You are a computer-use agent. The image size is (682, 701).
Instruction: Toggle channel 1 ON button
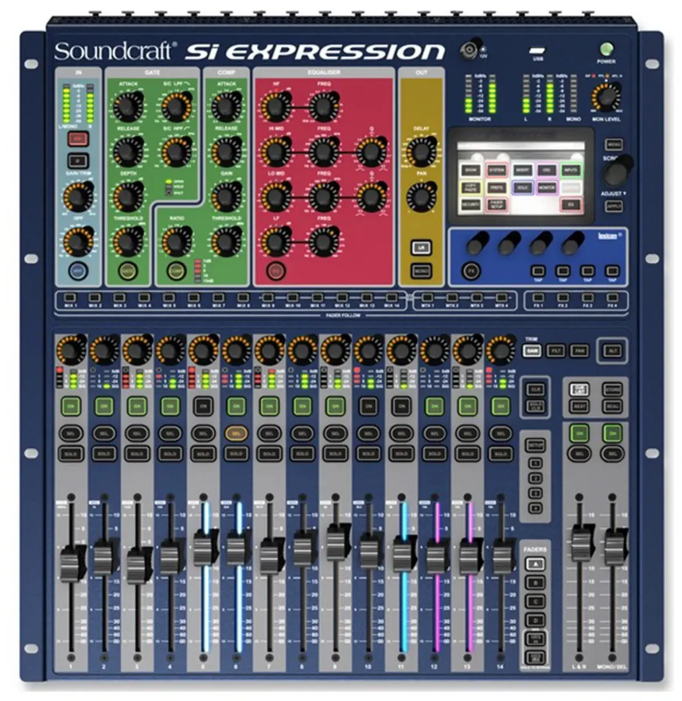[x=71, y=405]
